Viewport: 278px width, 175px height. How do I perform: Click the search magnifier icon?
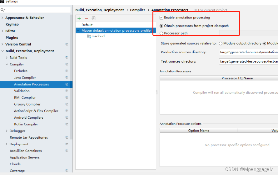[3, 10]
